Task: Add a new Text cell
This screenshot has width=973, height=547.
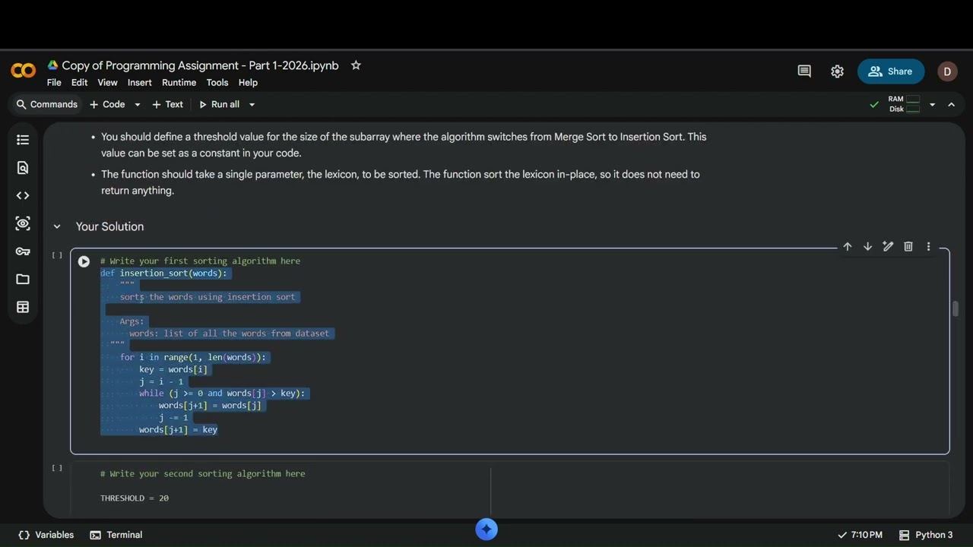Action: pyautogui.click(x=168, y=105)
